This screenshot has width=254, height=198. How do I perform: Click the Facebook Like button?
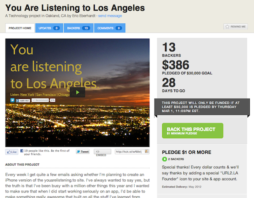tap(11, 151)
